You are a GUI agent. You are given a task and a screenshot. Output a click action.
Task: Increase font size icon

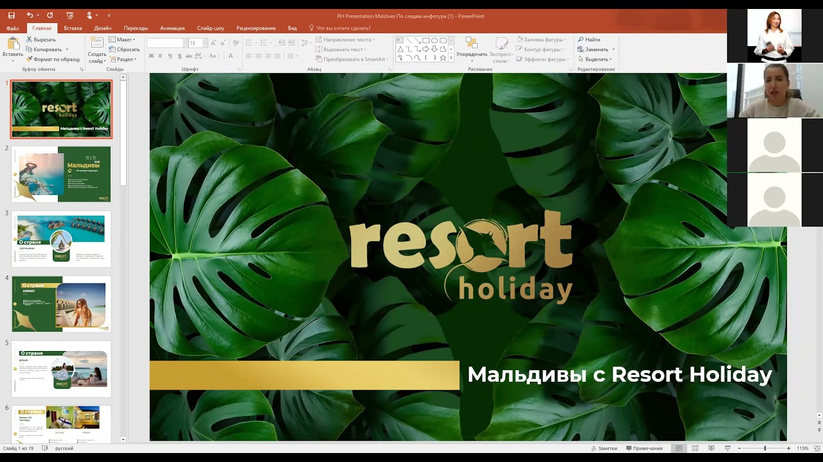(x=214, y=43)
